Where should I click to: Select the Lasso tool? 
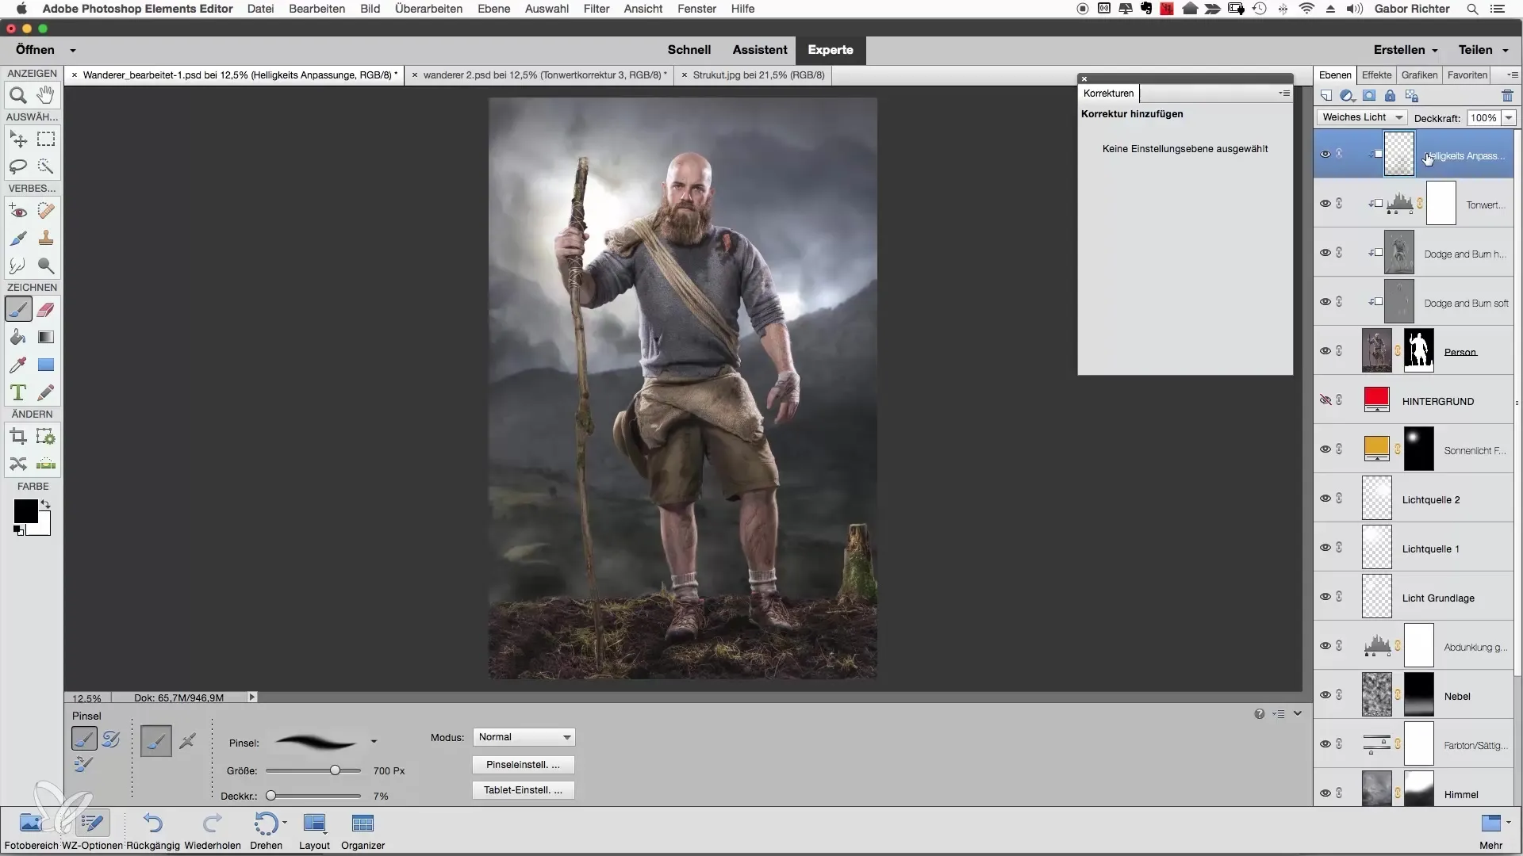18,166
